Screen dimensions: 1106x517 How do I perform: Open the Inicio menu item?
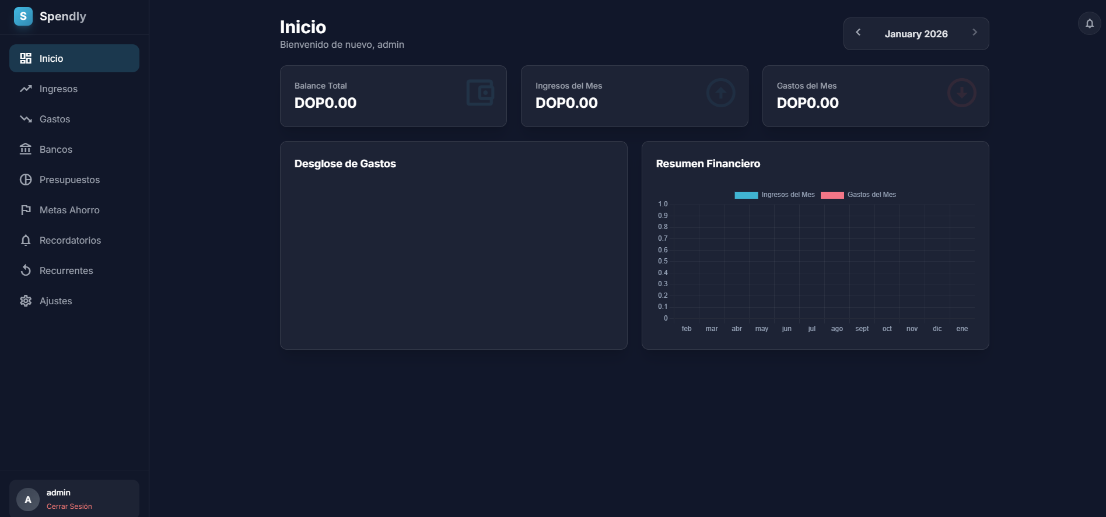coord(74,58)
